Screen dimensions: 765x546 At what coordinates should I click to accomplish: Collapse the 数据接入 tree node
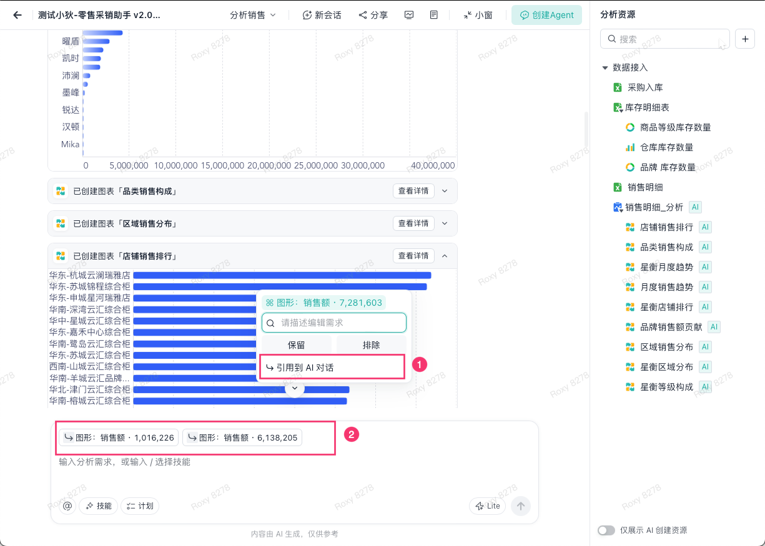coord(605,67)
